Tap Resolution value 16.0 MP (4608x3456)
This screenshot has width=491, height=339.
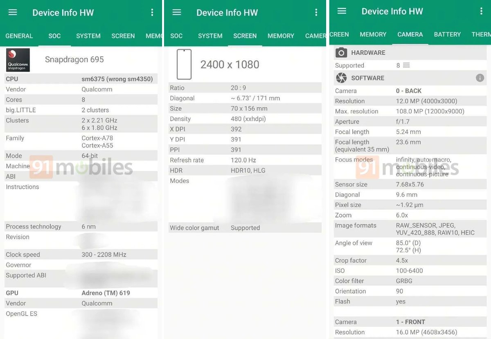pyautogui.click(x=427, y=332)
